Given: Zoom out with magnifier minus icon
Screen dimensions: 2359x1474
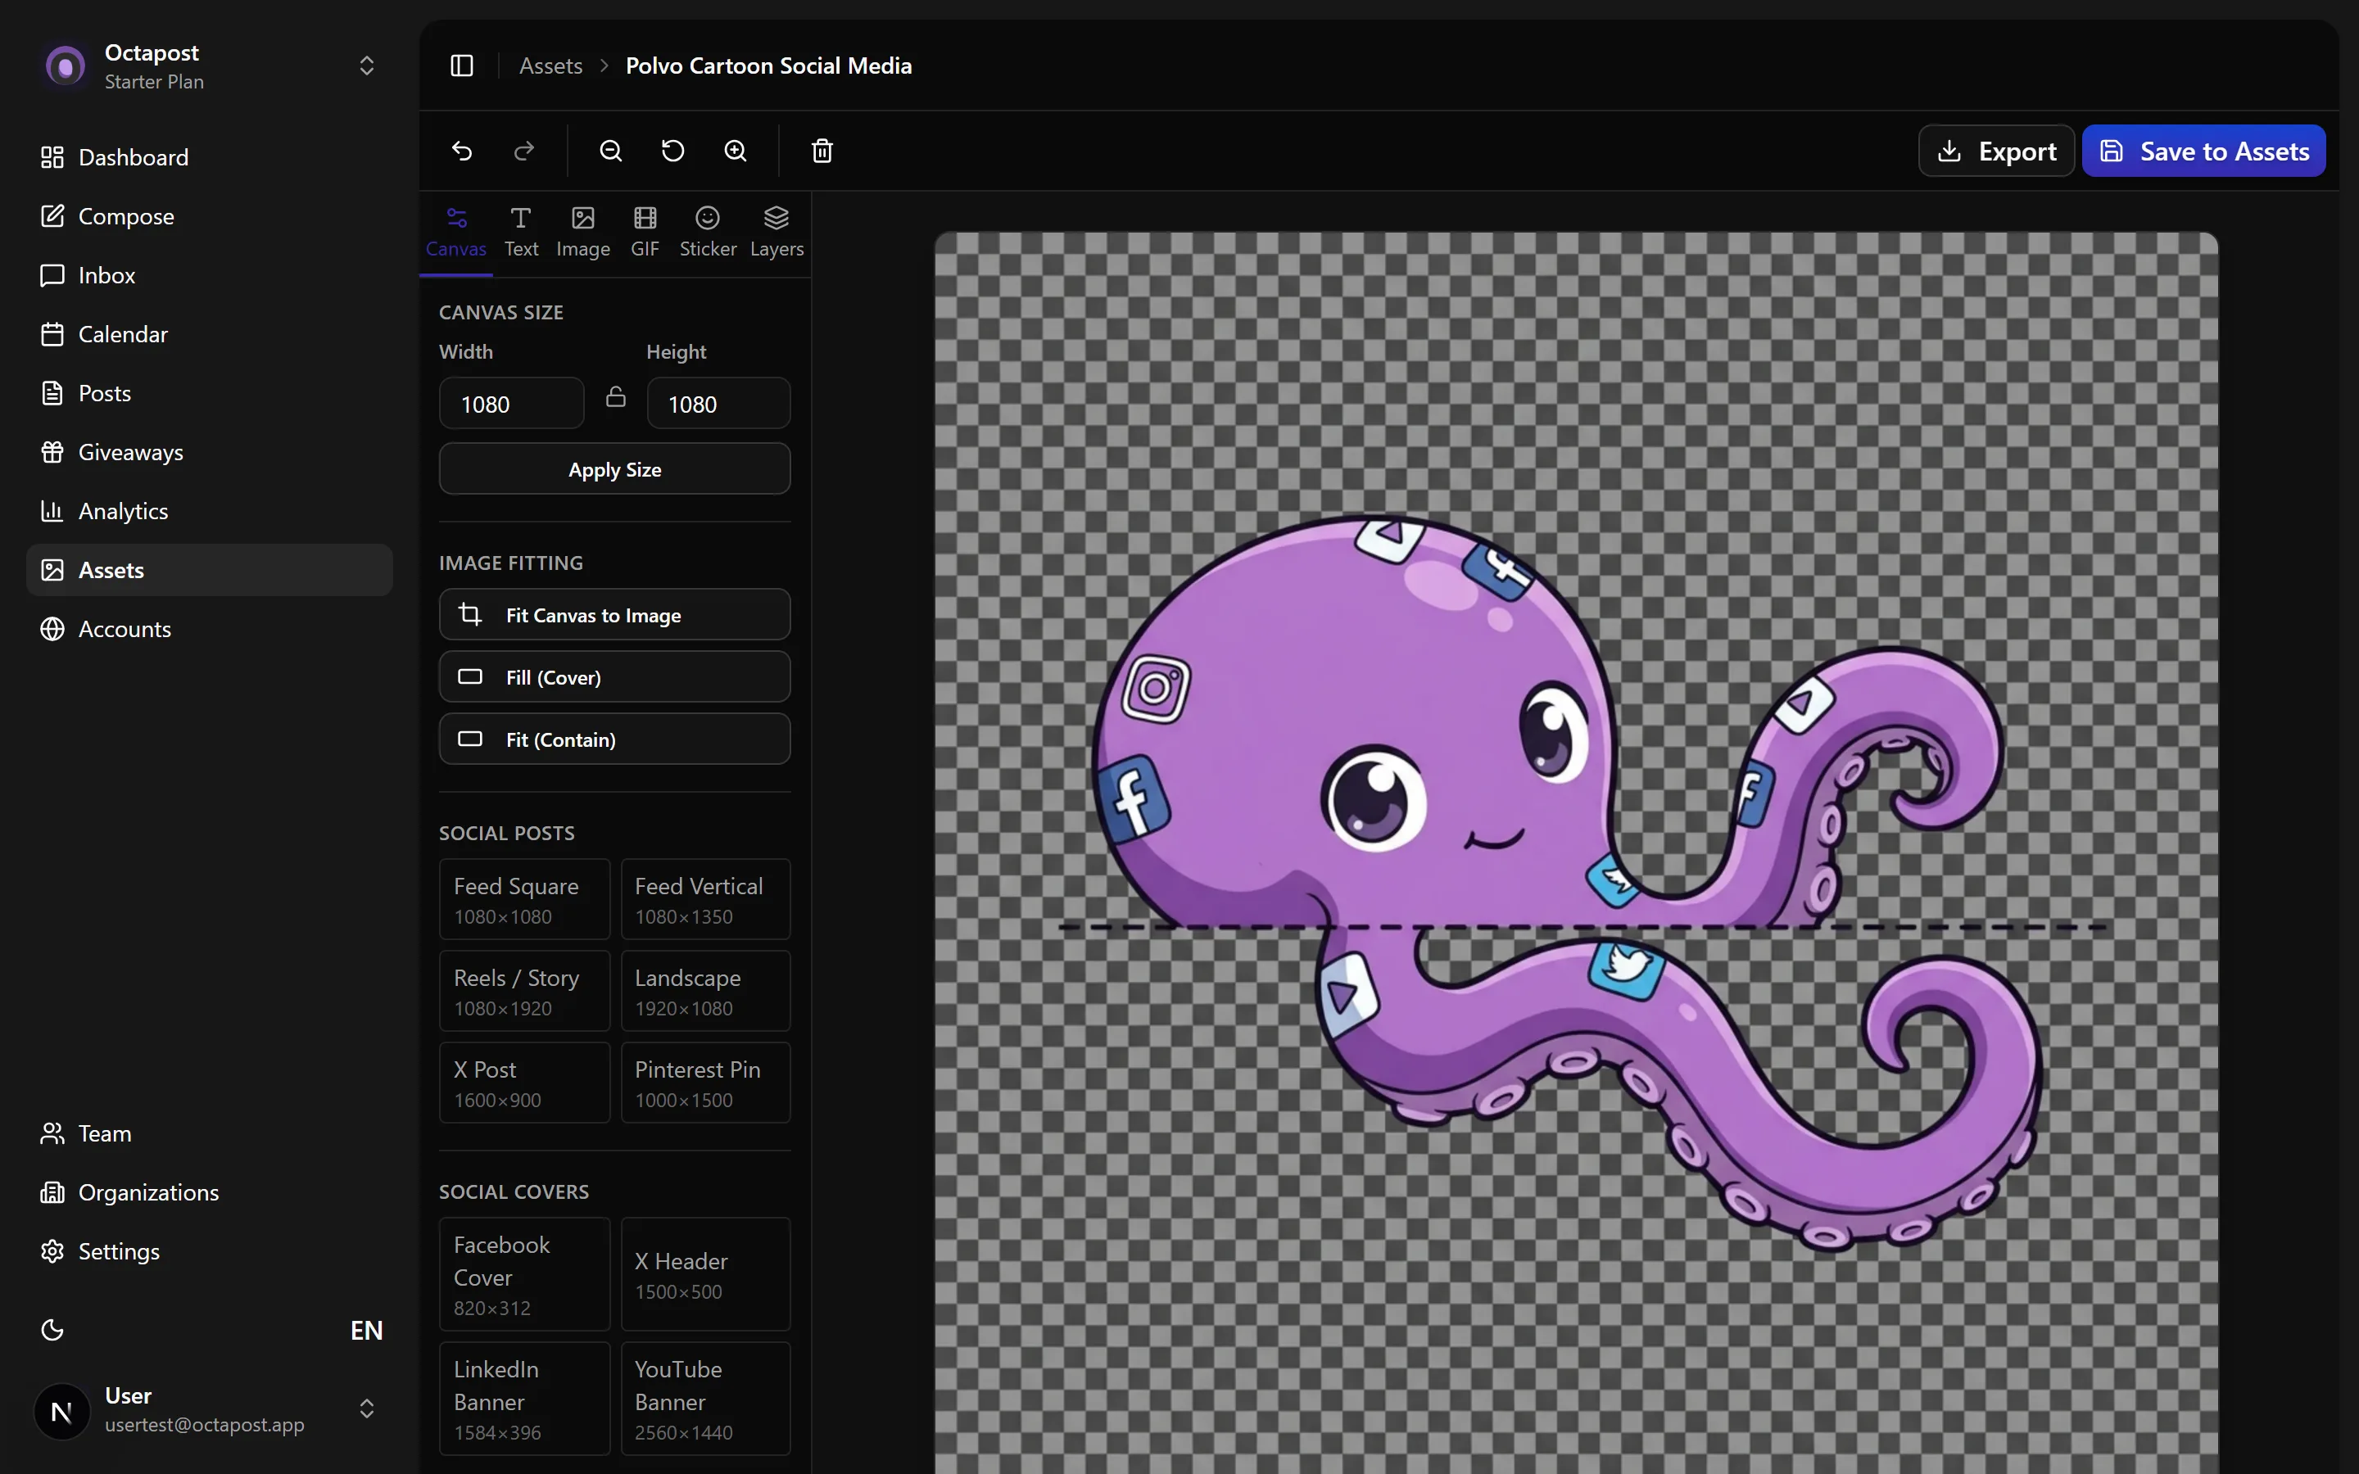Looking at the screenshot, I should 611,151.
